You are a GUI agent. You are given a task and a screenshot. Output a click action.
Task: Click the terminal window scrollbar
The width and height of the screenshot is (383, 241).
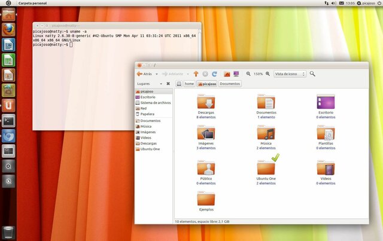pyautogui.click(x=199, y=45)
